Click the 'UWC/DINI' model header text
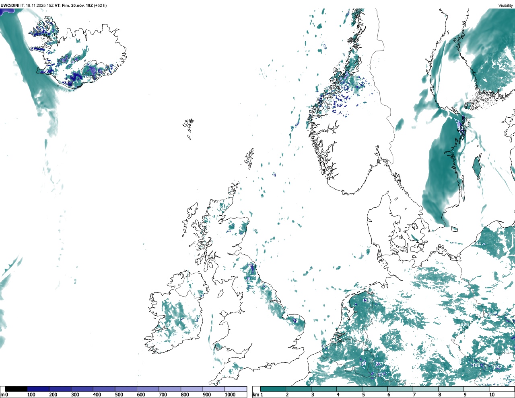The image size is (515, 398). [x=10, y=6]
